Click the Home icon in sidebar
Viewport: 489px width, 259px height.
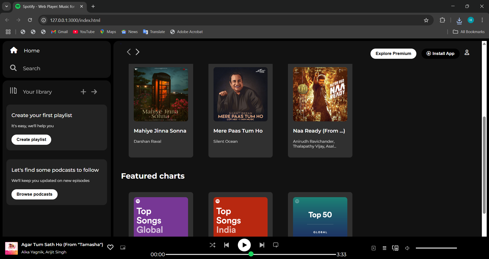14,50
